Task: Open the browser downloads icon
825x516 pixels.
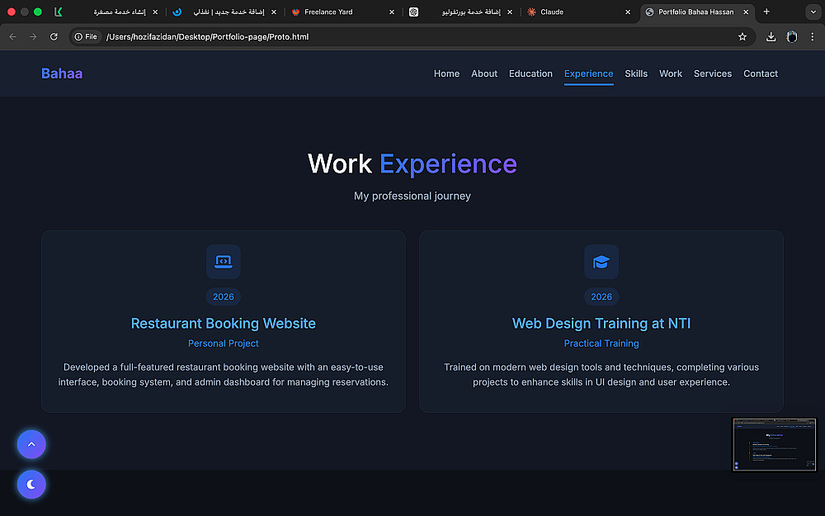Action: [x=771, y=37]
